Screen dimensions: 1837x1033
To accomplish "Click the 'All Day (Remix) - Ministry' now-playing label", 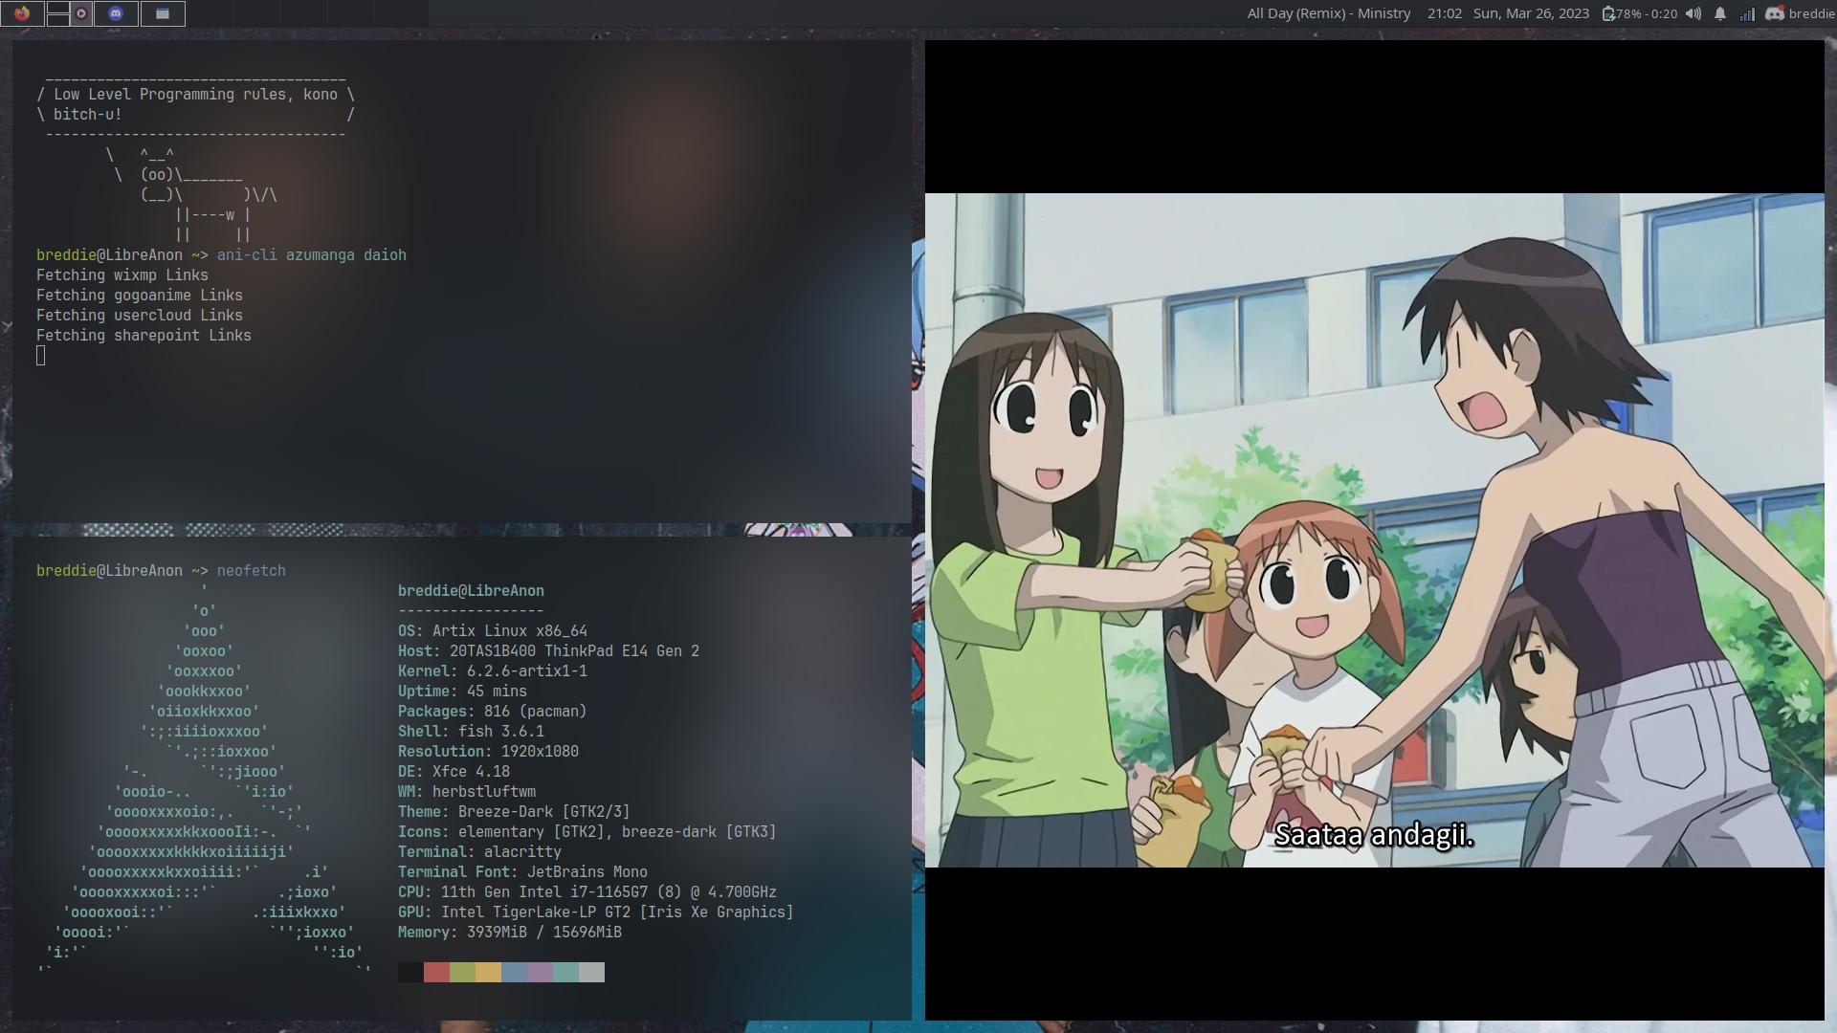I will pyautogui.click(x=1329, y=13).
